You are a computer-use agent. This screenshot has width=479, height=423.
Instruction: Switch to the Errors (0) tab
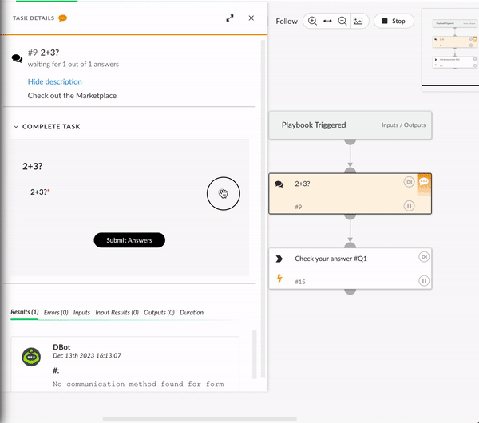(56, 313)
